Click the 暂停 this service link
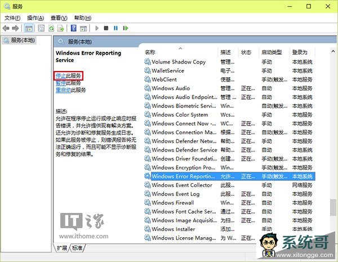This screenshot has height=262, width=338. click(61, 83)
